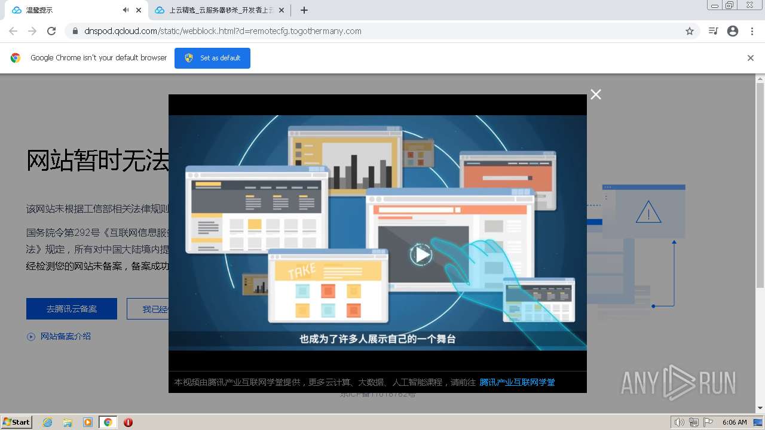
Task: Open Chrome's three-dot menu
Action: 752,31
